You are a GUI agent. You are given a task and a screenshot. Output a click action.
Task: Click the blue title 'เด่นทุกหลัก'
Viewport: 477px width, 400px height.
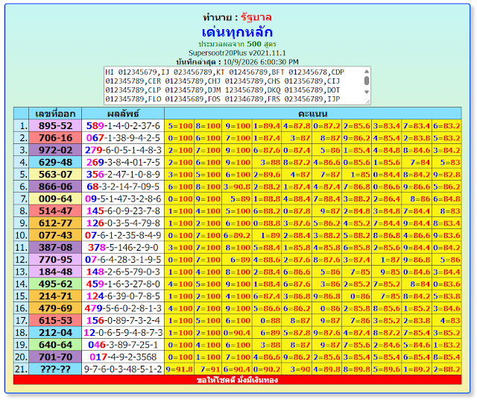click(x=237, y=32)
